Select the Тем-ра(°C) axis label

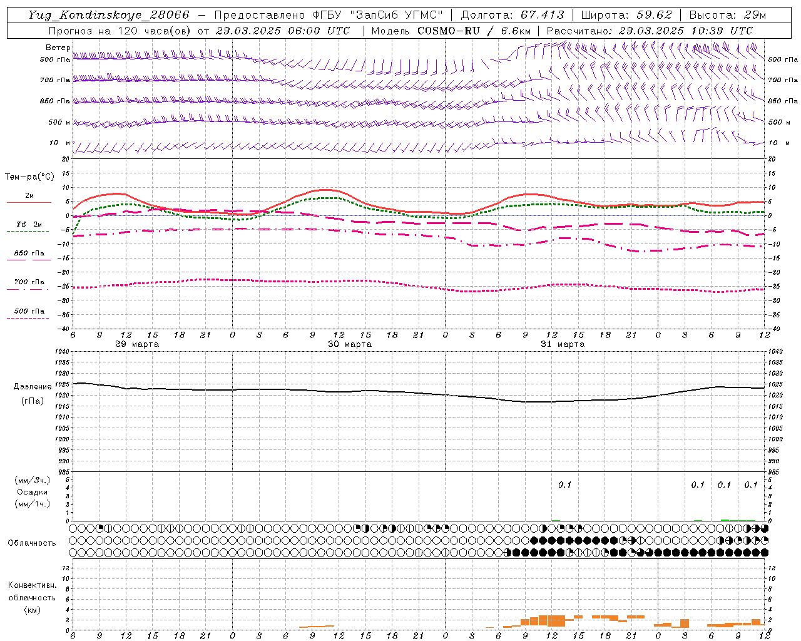[x=29, y=177]
